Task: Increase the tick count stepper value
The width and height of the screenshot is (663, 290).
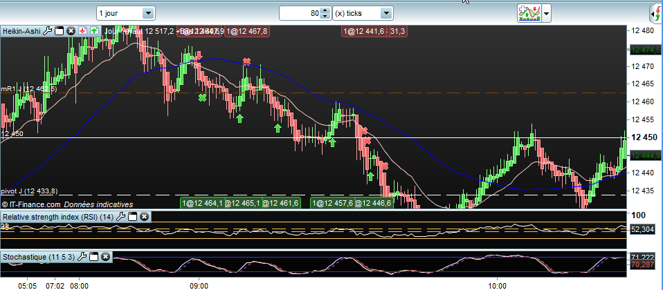Action: point(325,10)
